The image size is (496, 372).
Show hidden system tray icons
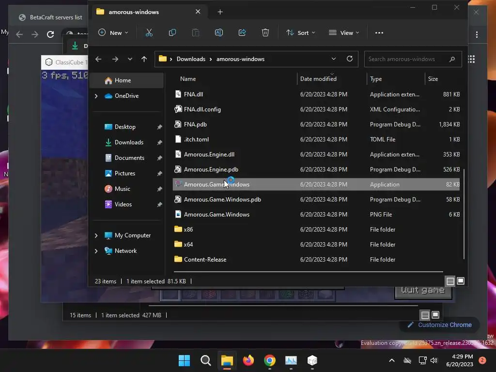point(391,360)
